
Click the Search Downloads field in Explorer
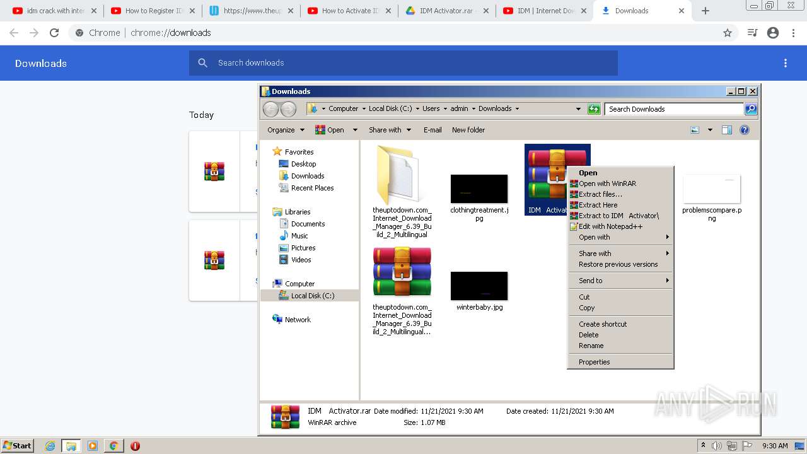(674, 109)
